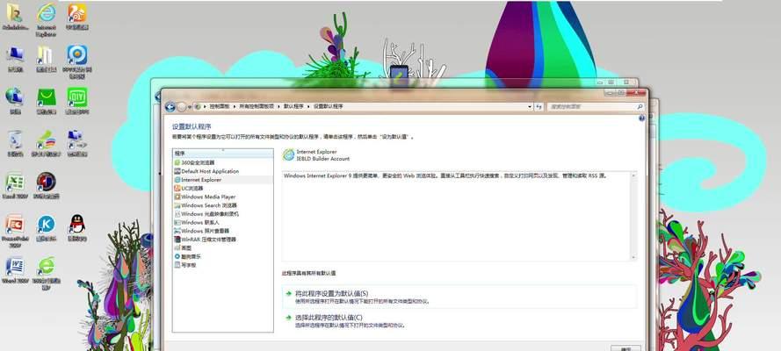Image resolution: width=781 pixels, height=351 pixels.
Task: Select 酷狗音乐 in the program list
Action: (x=223, y=256)
